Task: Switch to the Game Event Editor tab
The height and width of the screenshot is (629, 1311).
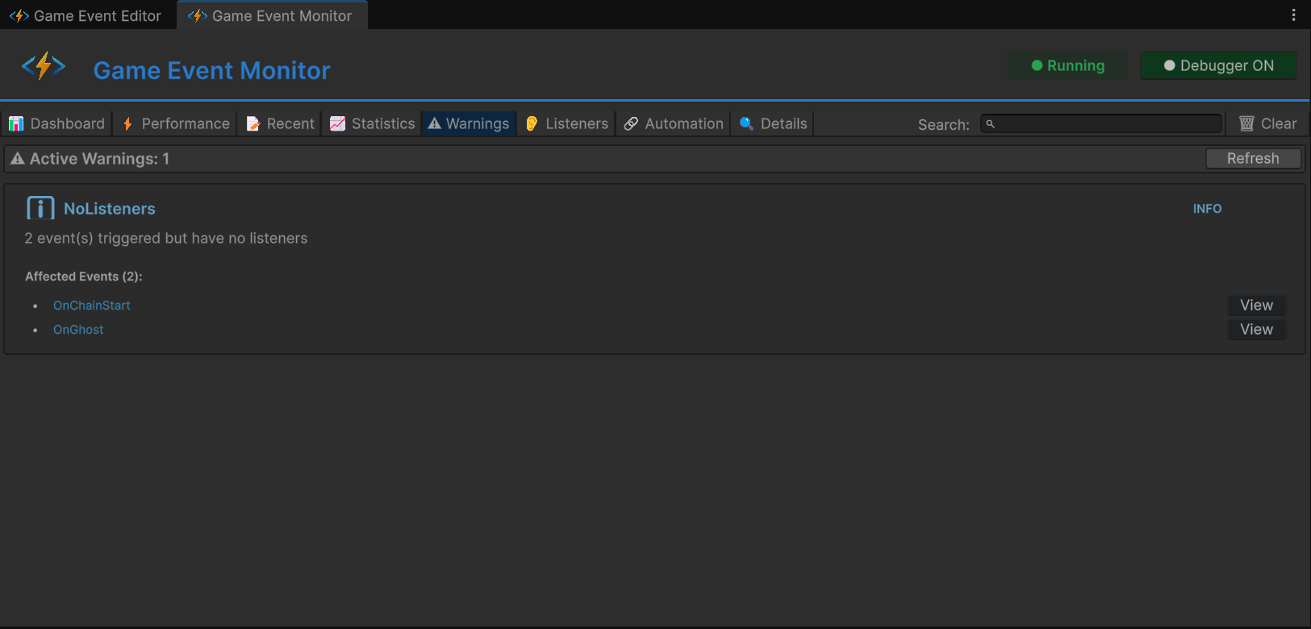Action: click(x=87, y=15)
